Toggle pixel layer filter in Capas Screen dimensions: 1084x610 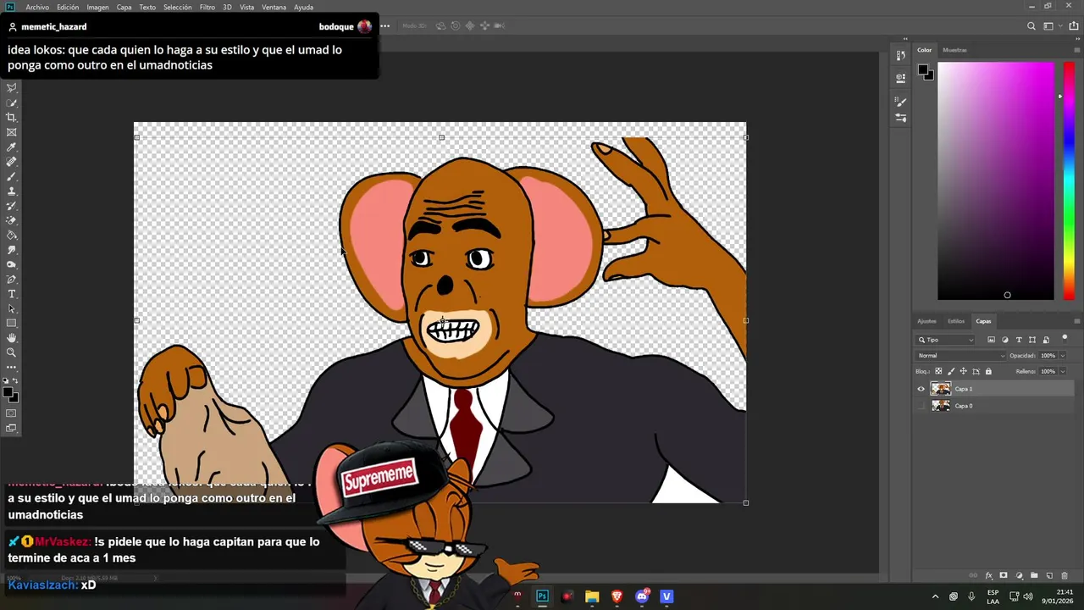[x=993, y=340]
